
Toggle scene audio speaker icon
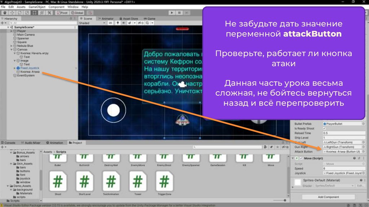pyautogui.click(x=124, y=23)
